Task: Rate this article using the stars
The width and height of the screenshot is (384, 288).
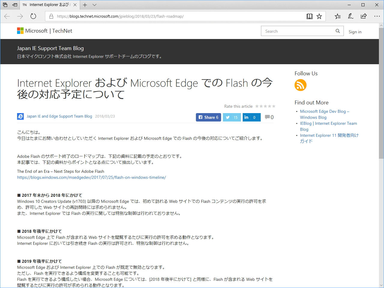Action: [x=265, y=106]
